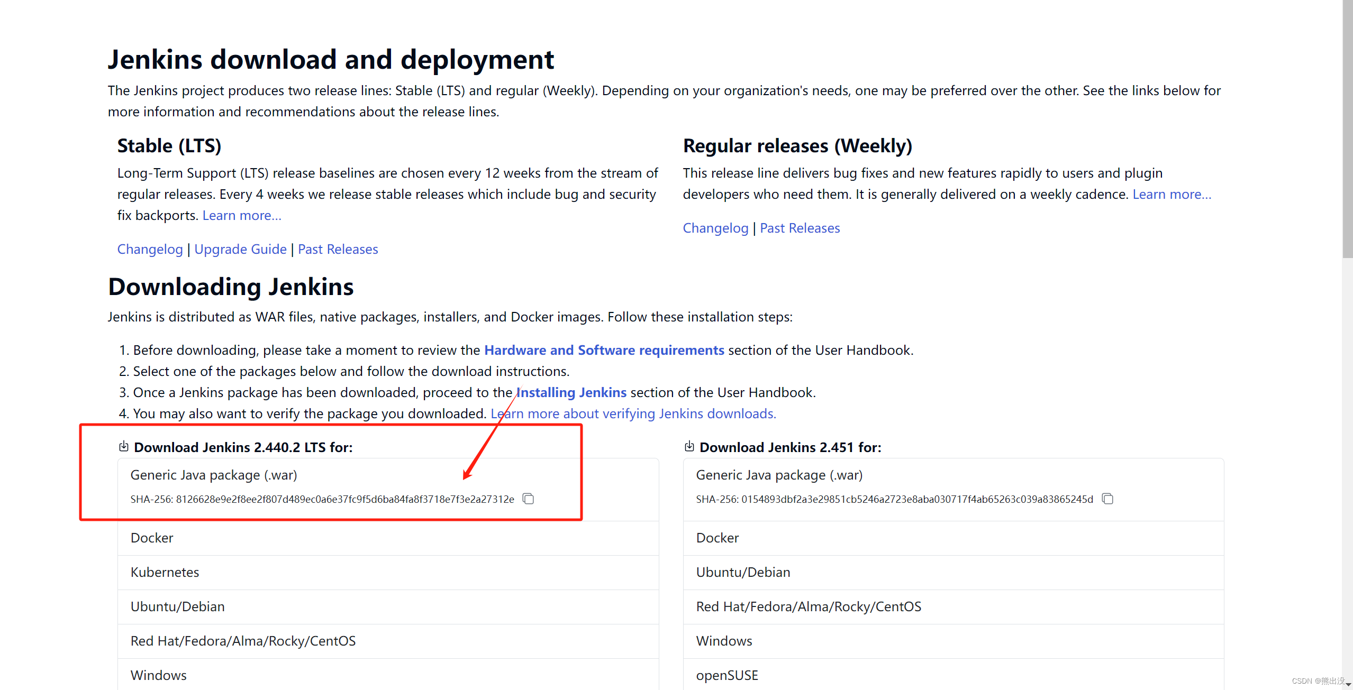View Past Releases for Stable LTS
The height and width of the screenshot is (690, 1353).
(x=338, y=249)
